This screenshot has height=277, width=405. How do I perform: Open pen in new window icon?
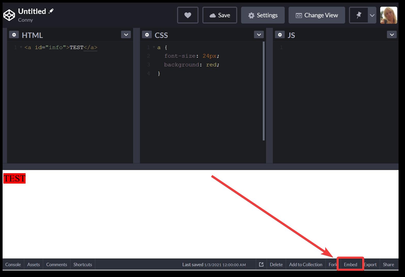click(x=261, y=264)
